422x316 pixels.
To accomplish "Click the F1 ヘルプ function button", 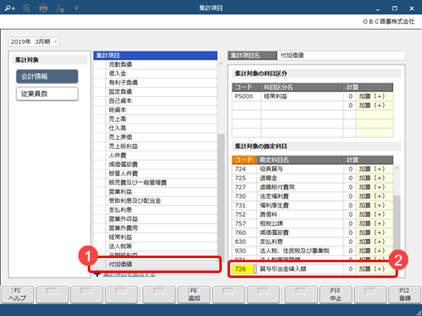I will (x=17, y=294).
